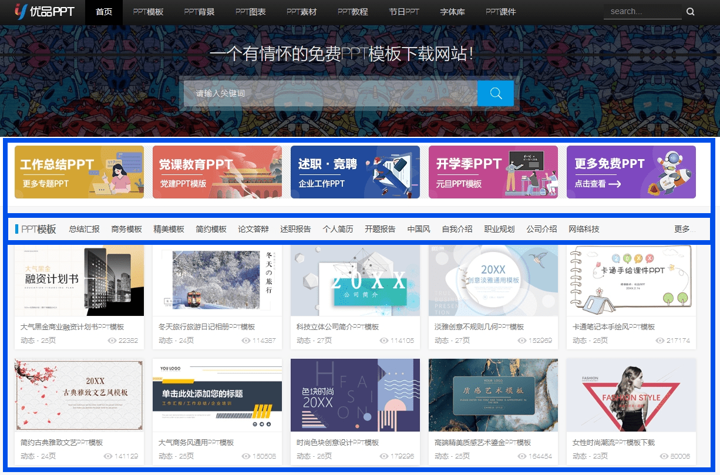This screenshot has height=475, width=720.
Task: Select the 中国风 category link
Action: [x=419, y=229]
